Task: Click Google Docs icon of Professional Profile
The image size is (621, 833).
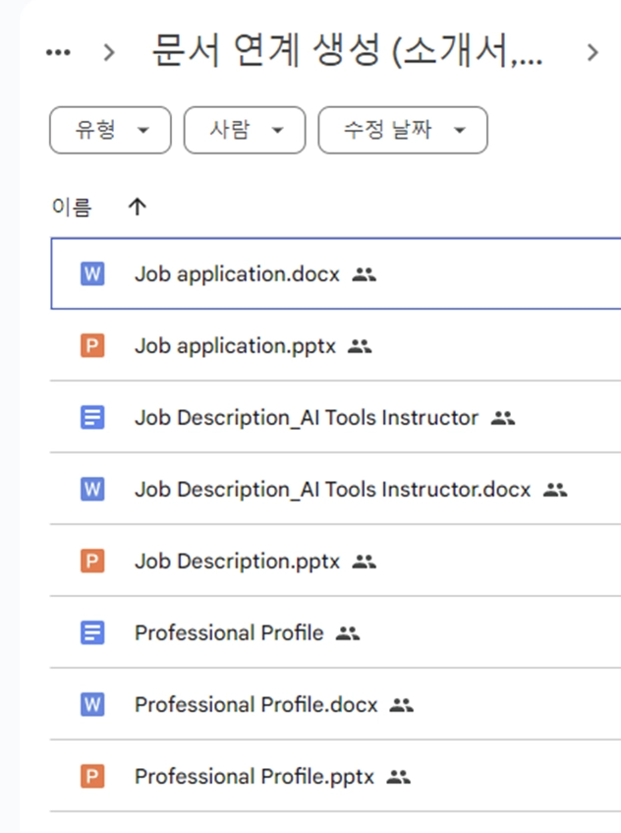Action: pos(91,633)
